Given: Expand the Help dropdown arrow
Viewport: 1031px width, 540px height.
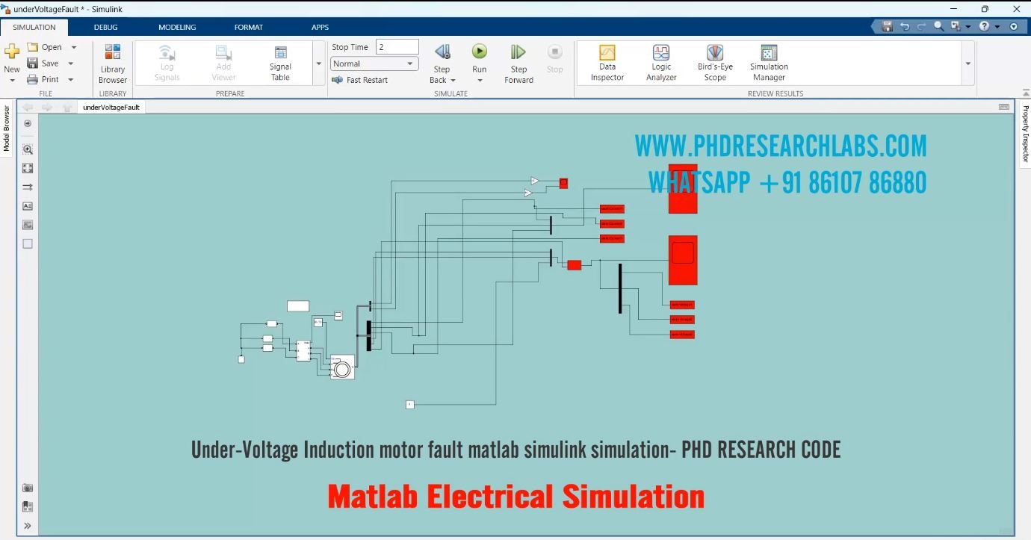Looking at the screenshot, I should click(997, 26).
